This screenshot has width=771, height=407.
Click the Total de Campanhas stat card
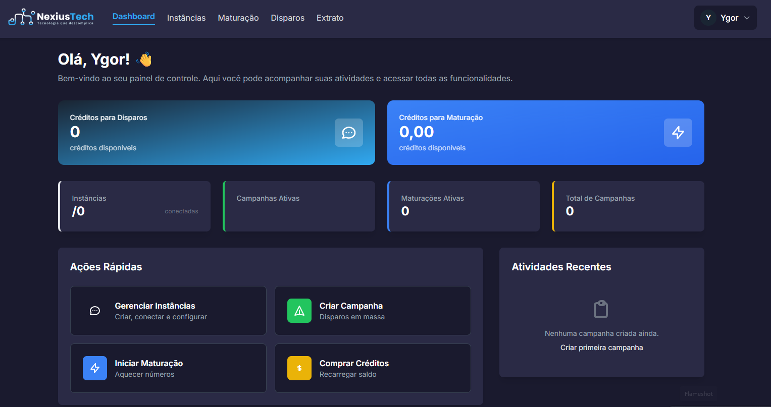click(628, 206)
